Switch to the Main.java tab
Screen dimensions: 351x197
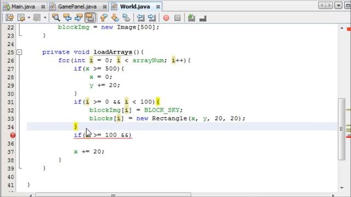[23, 7]
